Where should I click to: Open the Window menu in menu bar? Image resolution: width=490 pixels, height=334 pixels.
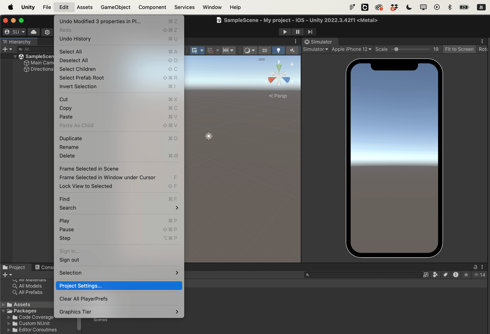[212, 7]
